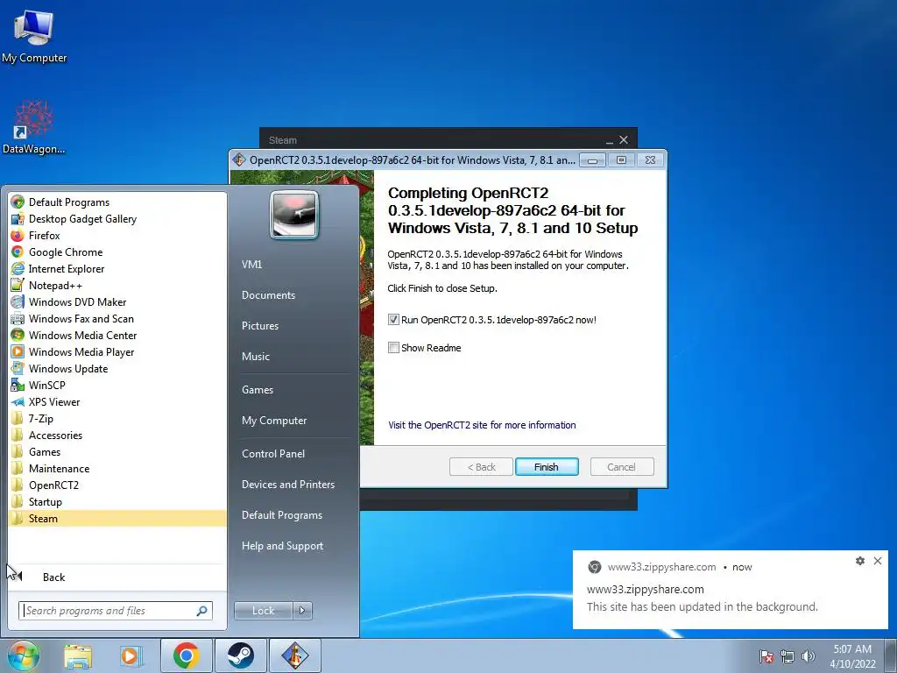
Task: Open Devices and Printers
Action: [x=287, y=485]
